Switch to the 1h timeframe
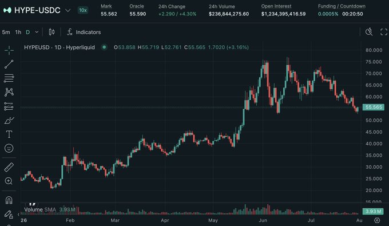 pyautogui.click(x=18, y=32)
